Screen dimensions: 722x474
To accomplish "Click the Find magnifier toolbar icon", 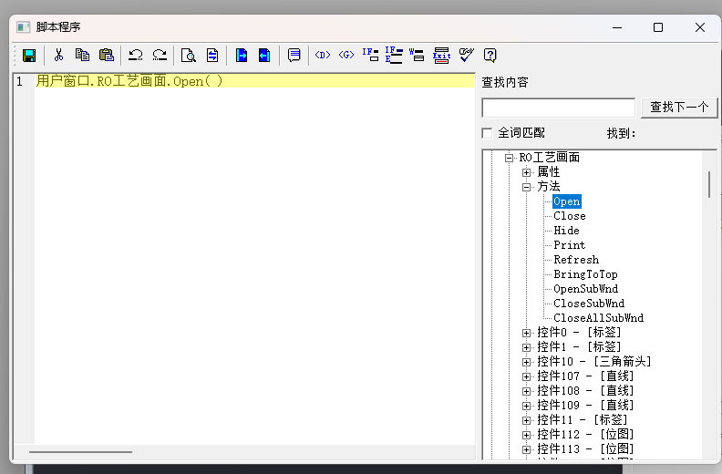I will tap(188, 55).
